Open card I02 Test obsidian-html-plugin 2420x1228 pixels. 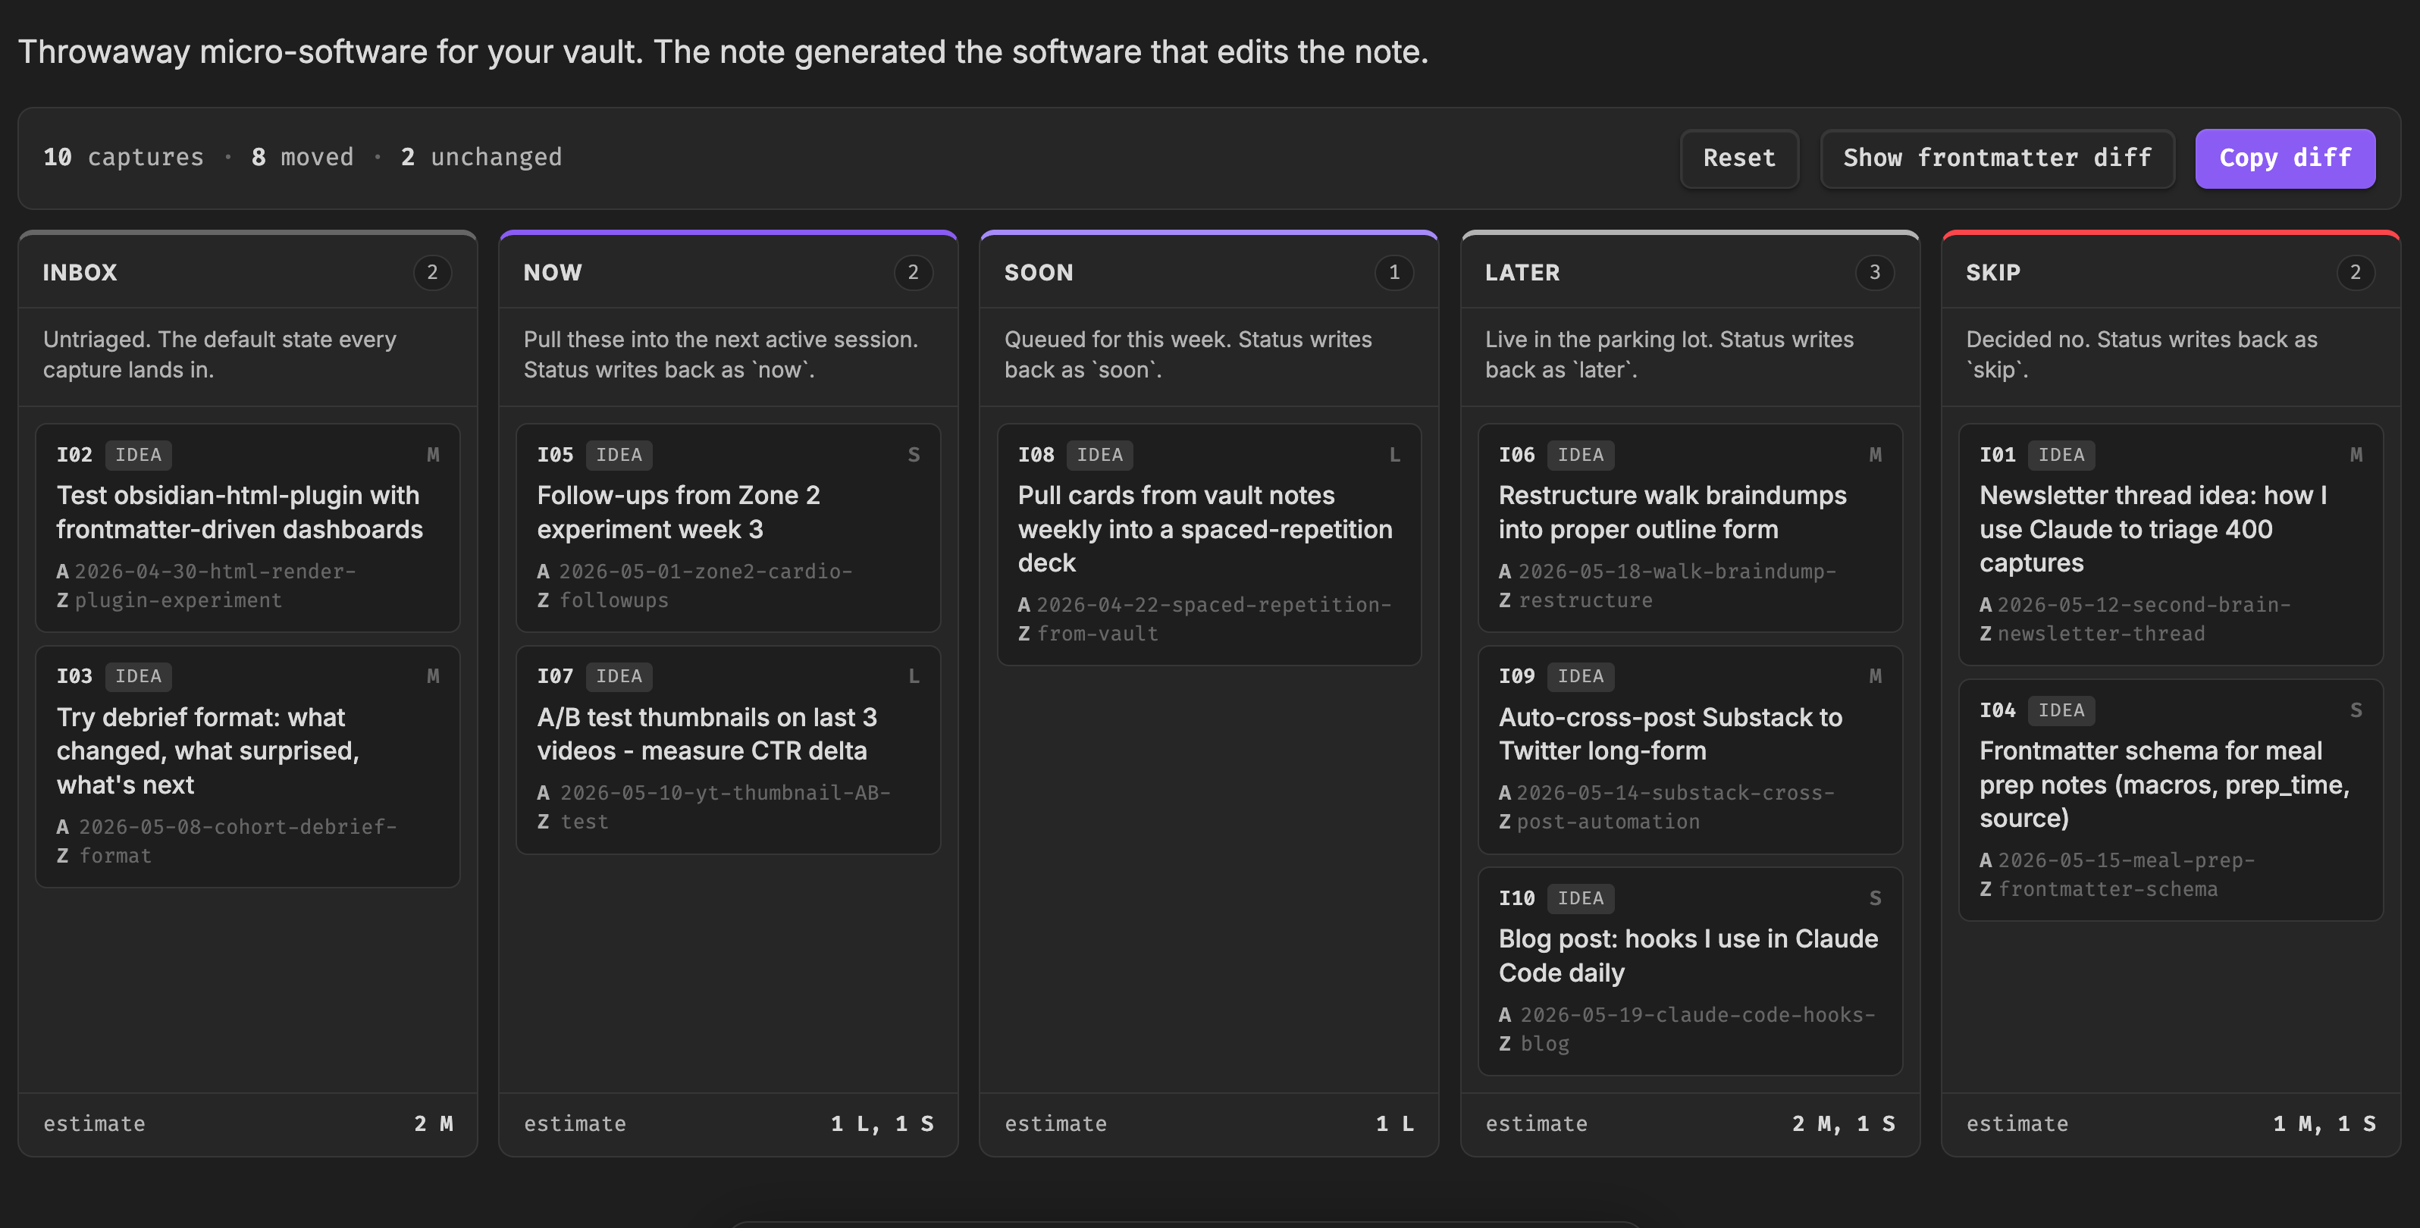coord(248,527)
